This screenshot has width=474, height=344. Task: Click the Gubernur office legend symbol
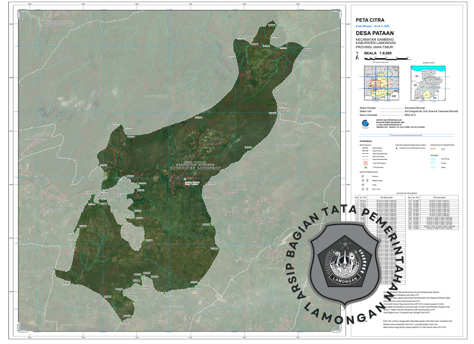363,176
